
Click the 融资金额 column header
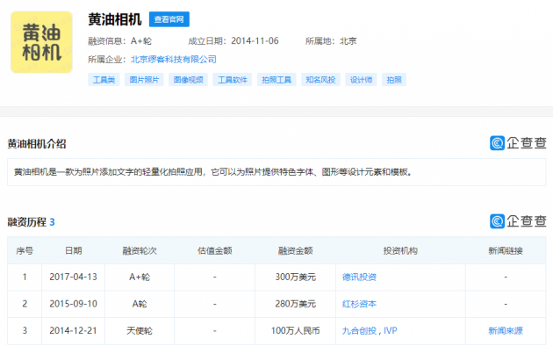pos(295,251)
